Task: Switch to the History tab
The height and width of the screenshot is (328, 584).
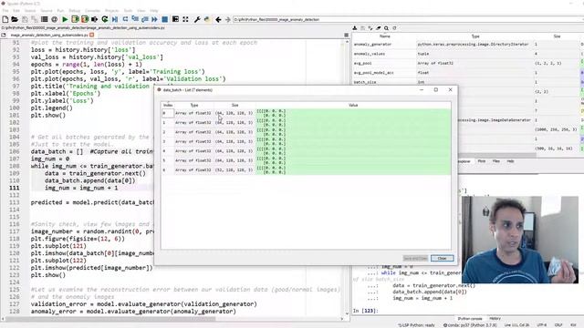Action: click(495, 319)
